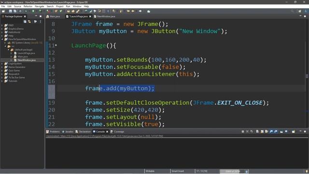Open the Project menu
This screenshot has width=309, height=174.
point(60,6)
